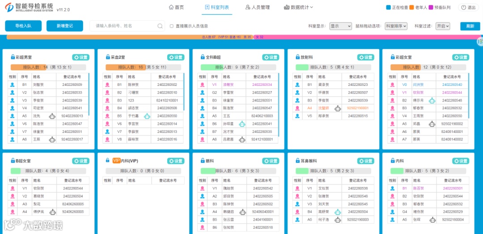The height and width of the screenshot is (234, 483).
Task: Open the 科室过滤 dropdown
Action: tap(443, 26)
